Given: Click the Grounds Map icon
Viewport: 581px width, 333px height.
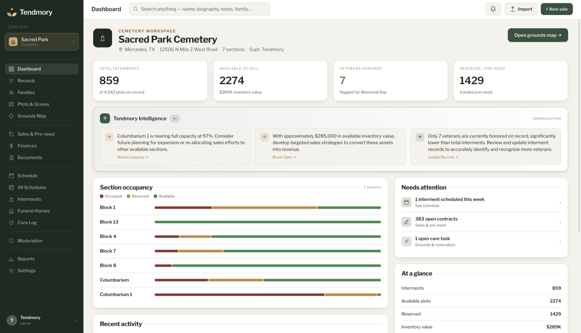Looking at the screenshot, I should [11, 116].
